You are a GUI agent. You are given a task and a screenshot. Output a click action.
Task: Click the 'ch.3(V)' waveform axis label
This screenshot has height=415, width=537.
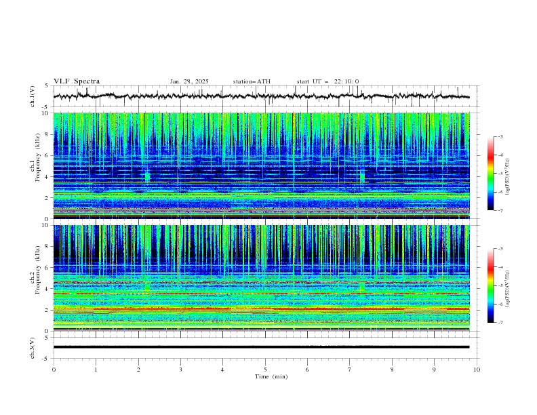(x=33, y=348)
